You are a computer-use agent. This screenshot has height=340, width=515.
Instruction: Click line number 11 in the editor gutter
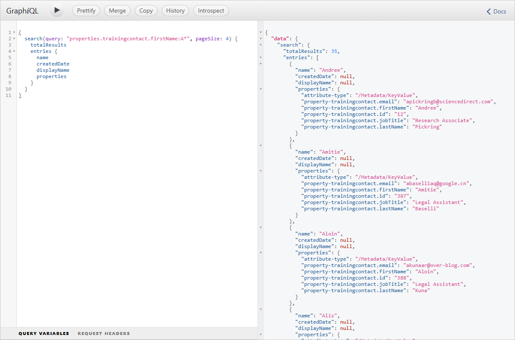tap(8, 95)
